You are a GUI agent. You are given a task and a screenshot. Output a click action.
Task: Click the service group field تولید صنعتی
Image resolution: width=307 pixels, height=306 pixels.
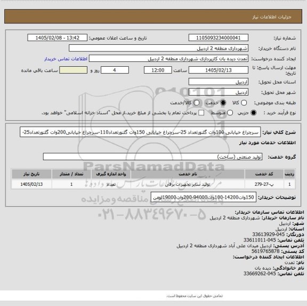pos(152,156)
